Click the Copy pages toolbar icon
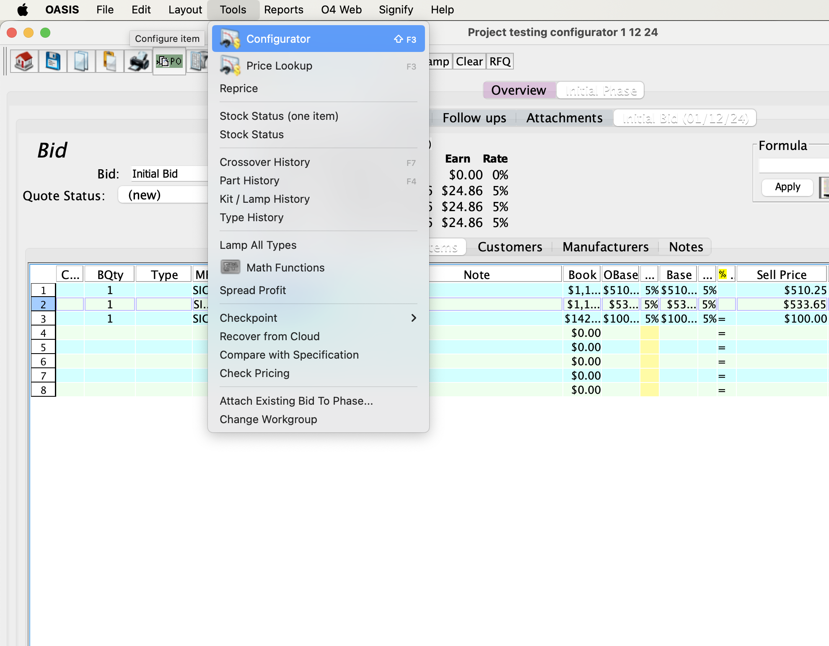829x646 pixels. tap(81, 62)
